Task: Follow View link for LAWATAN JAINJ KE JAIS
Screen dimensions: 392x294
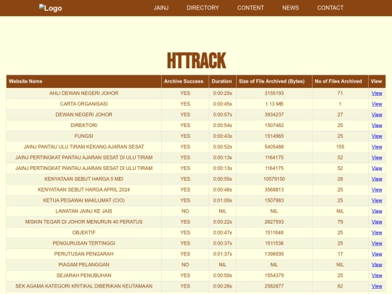Action: (x=377, y=211)
